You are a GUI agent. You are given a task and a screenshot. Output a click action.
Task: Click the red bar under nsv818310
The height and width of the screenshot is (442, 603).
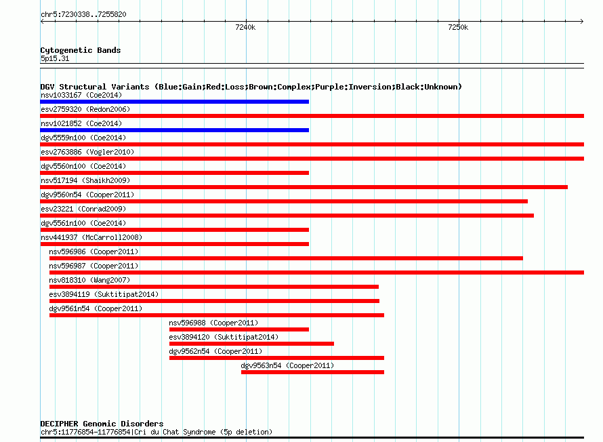click(214, 287)
